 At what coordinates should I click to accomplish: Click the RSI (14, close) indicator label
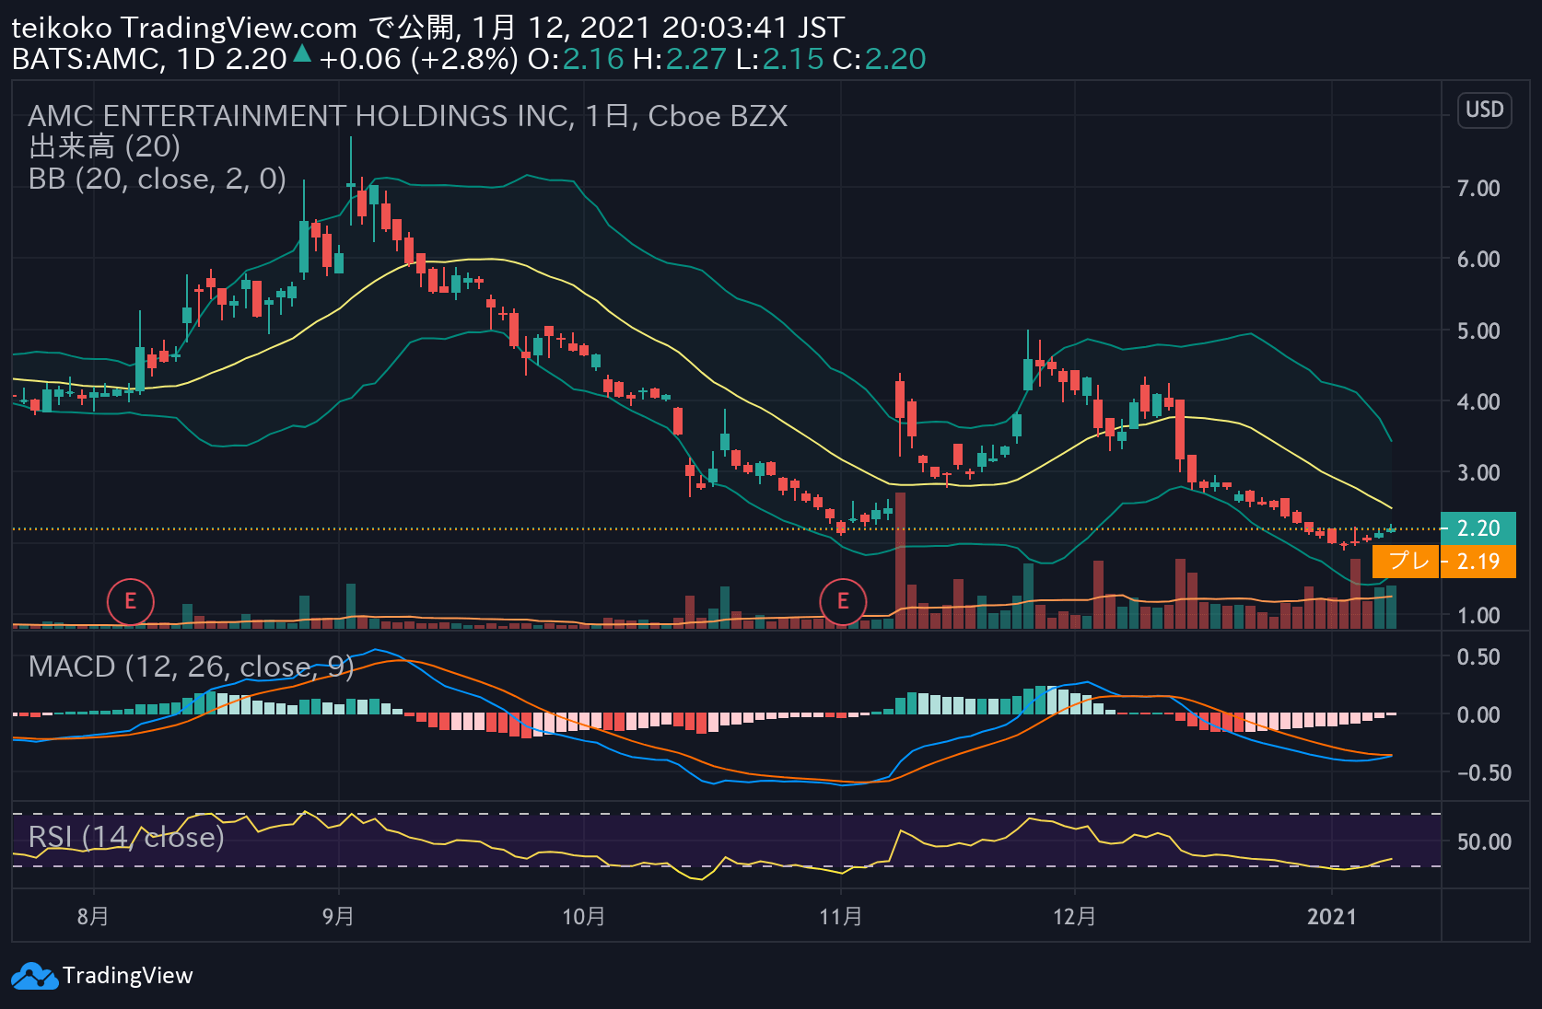pos(126,837)
